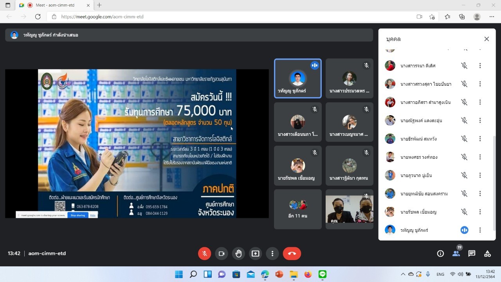Click the raise hand icon
Image resolution: width=501 pixels, height=282 pixels.
pyautogui.click(x=238, y=253)
